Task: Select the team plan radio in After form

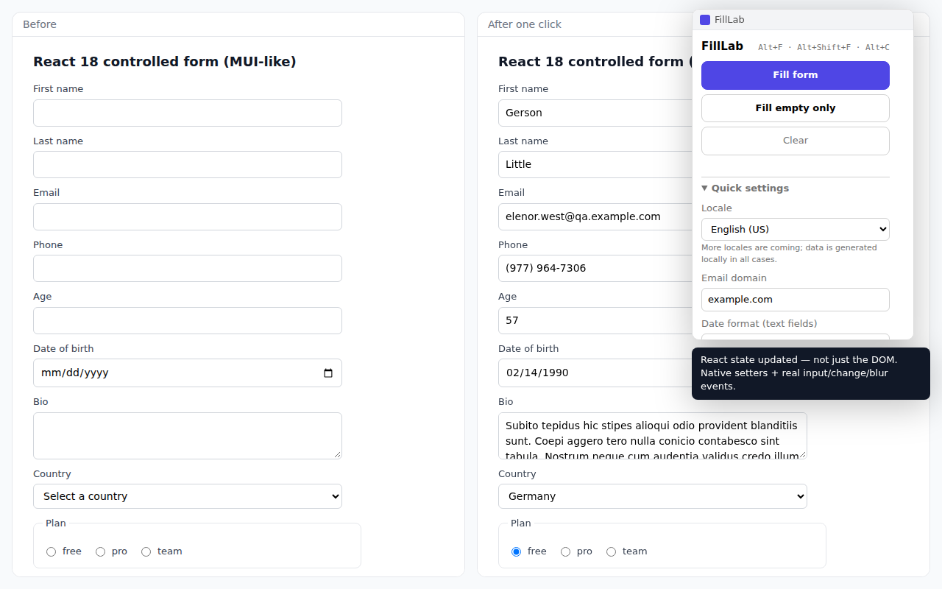Action: coord(611,551)
